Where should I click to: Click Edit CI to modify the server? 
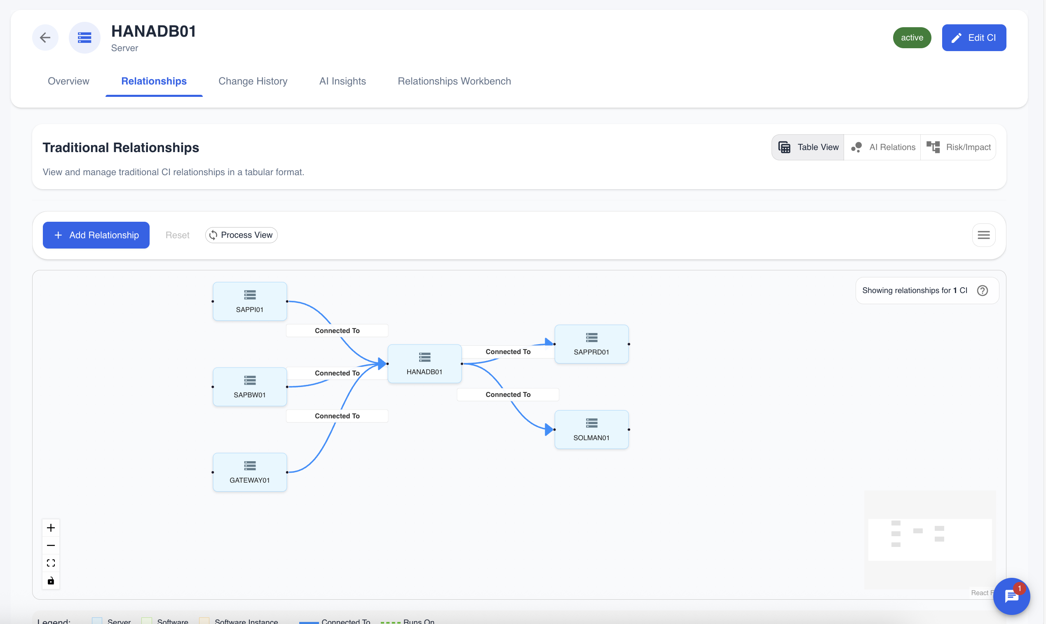[x=974, y=38]
